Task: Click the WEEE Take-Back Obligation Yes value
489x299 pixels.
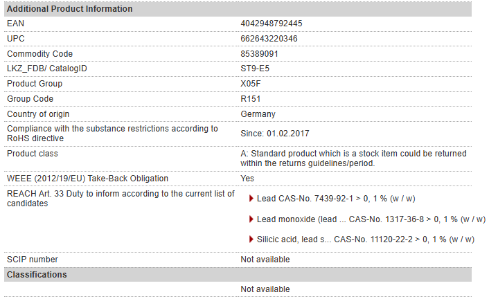Action: tap(247, 179)
